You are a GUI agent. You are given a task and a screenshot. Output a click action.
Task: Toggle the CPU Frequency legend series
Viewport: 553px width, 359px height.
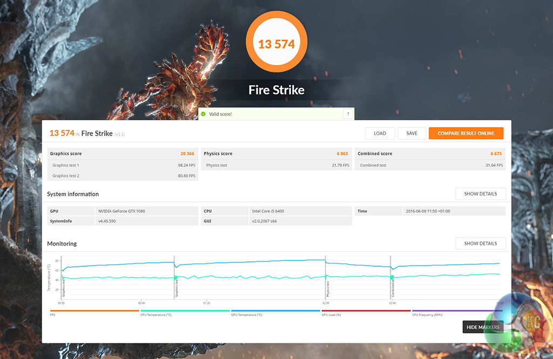[456, 313]
